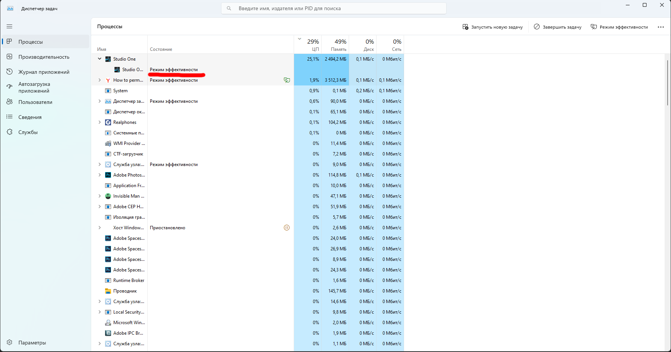The image size is (671, 352).
Task: Sort by the 0% Диск column header
Action: coord(363,44)
